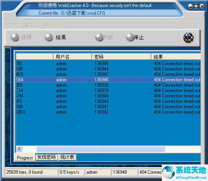Click the horizontal scrollbar left arrow
This screenshot has width=208, height=181.
point(19,149)
